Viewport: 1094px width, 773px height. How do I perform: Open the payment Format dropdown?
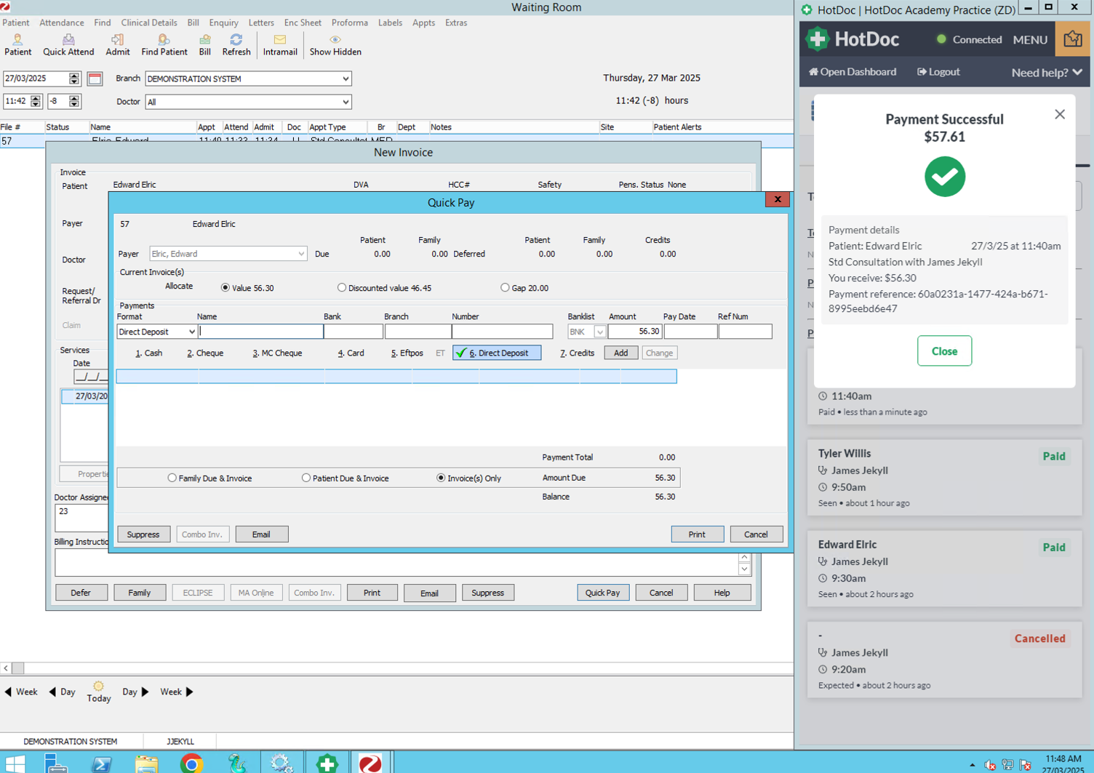click(x=191, y=332)
